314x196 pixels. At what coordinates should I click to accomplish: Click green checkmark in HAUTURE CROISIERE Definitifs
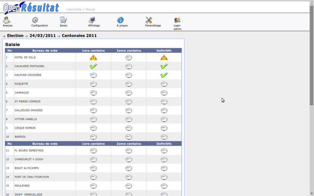(x=164, y=75)
